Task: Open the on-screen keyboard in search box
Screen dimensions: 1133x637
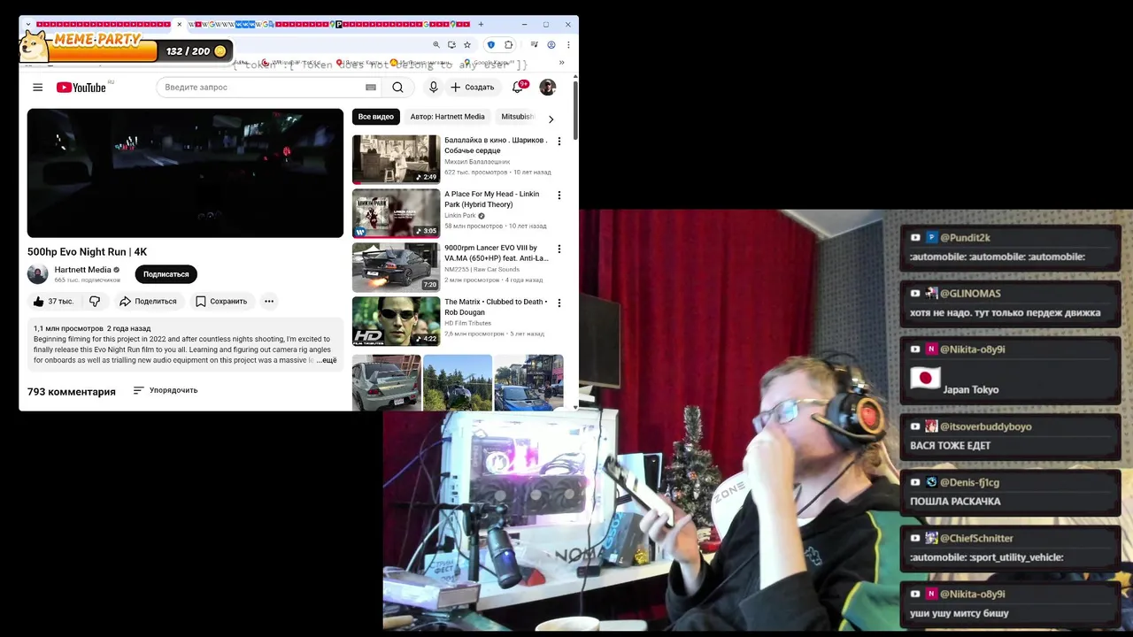Action: [371, 88]
